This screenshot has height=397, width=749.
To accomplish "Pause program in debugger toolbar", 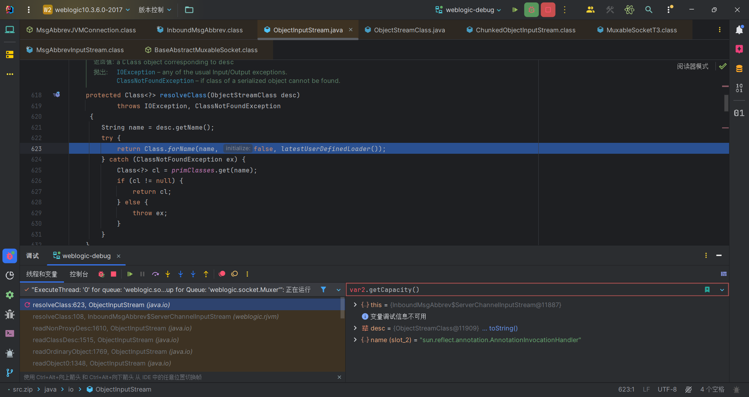I will [142, 274].
